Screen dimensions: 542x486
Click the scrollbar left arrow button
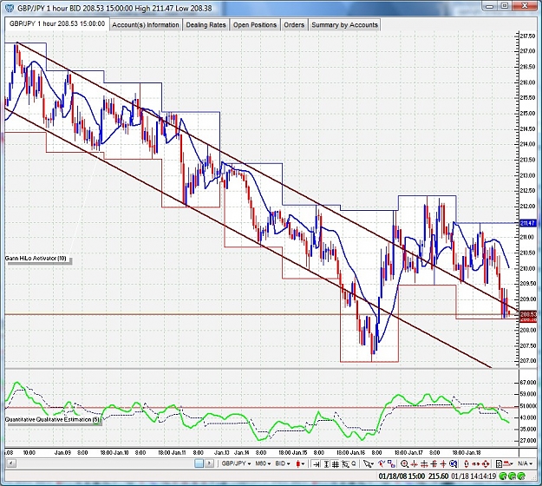[11, 463]
